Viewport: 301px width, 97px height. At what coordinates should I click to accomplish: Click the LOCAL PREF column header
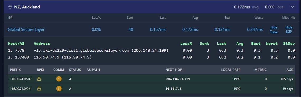231,70
